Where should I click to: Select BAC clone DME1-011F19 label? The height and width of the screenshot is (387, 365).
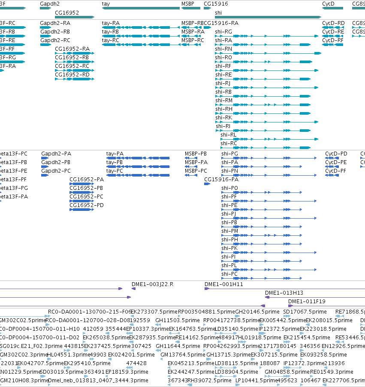click(x=307, y=301)
